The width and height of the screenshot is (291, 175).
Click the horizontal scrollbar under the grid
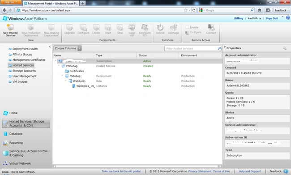tap(137, 166)
